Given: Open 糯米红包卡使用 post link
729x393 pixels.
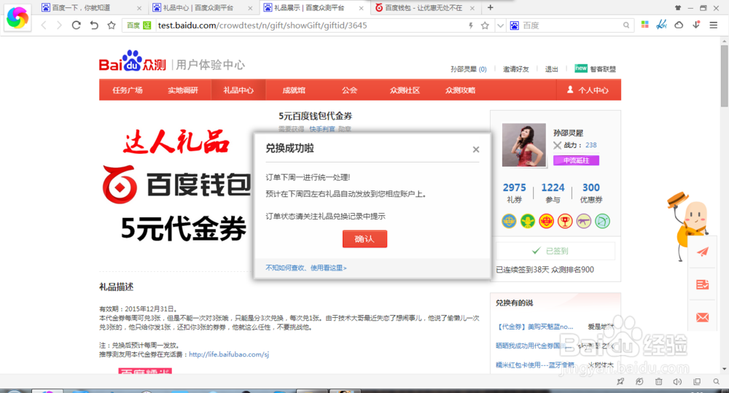Looking at the screenshot, I should coord(534,365).
